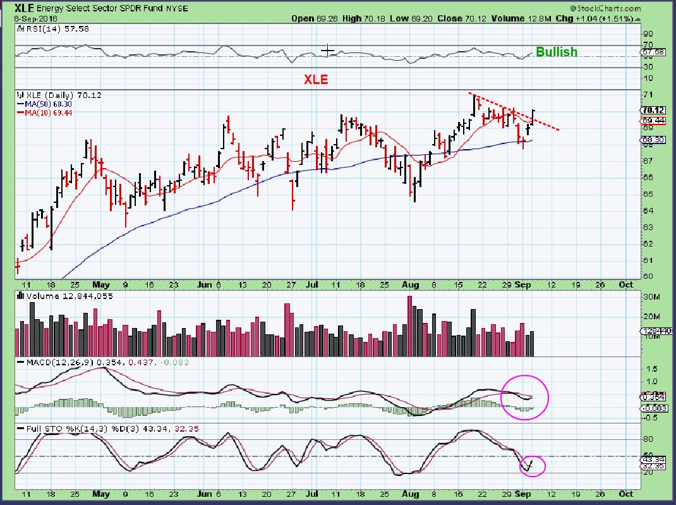This screenshot has height=505, width=676.
Task: Click the Volume 12.8M header value
Action: 521,18
